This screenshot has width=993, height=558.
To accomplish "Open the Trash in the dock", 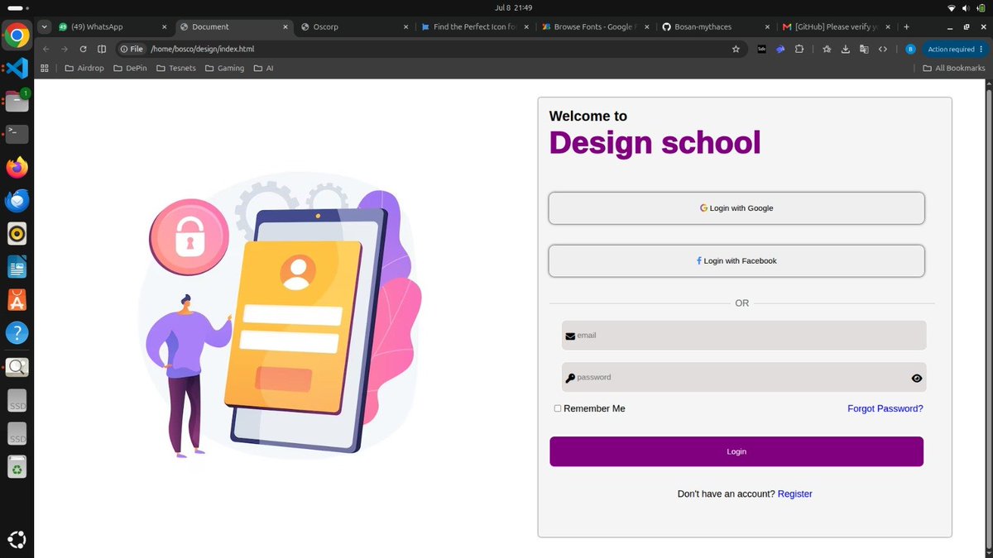I will [17, 467].
